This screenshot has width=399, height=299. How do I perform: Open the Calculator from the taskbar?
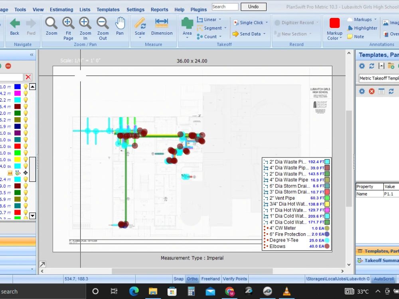[191, 291]
